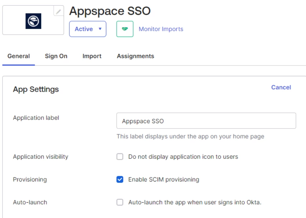Viewport: 306px width, 218px height.
Task: Open the Monitor Imports link
Action: pos(161,29)
